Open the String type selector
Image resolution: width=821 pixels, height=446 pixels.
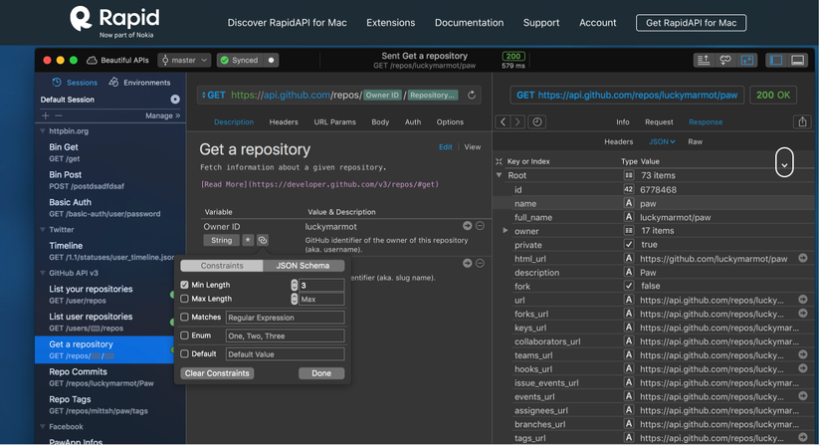(x=222, y=240)
